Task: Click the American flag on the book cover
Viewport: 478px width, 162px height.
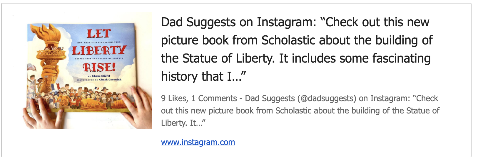Action: click(31, 68)
